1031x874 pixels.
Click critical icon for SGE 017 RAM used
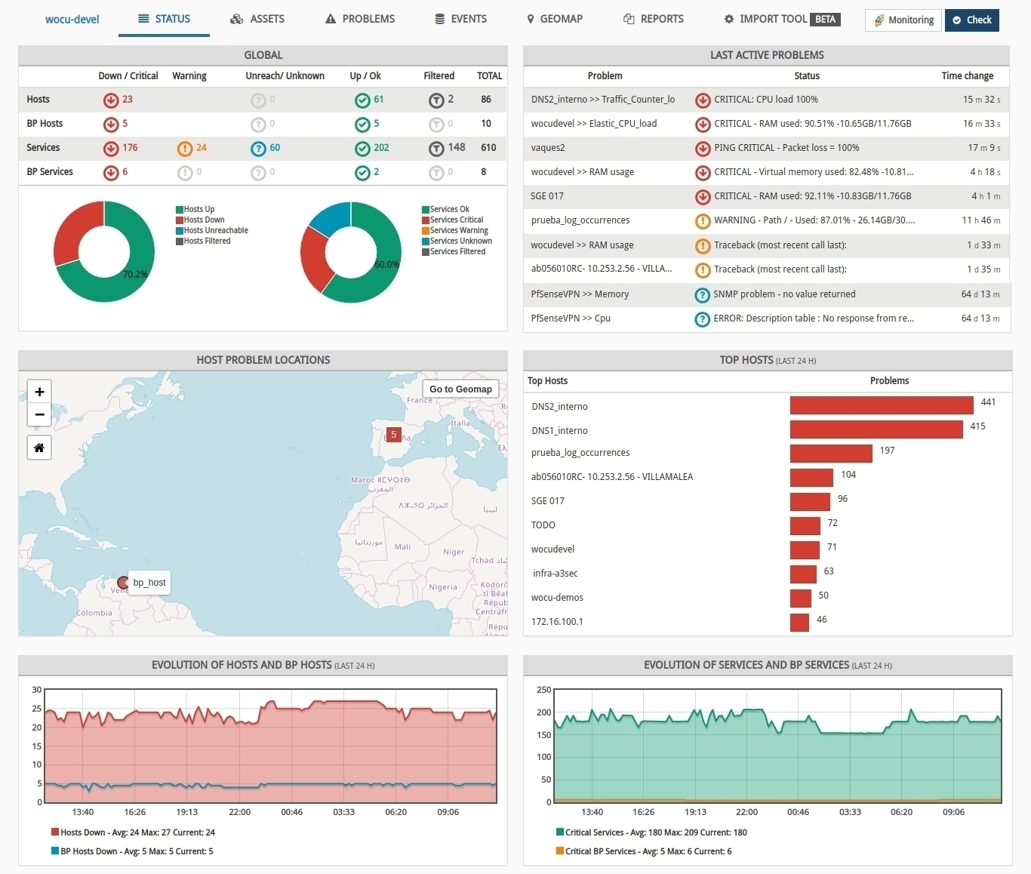703,196
